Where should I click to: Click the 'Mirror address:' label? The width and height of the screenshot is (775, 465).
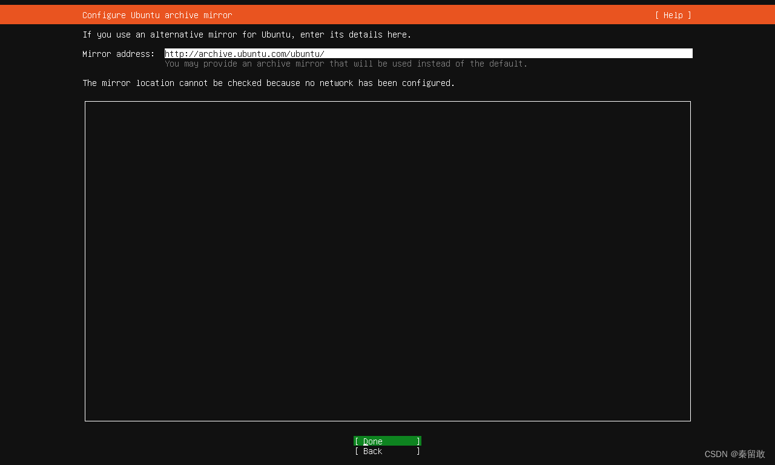pos(119,54)
